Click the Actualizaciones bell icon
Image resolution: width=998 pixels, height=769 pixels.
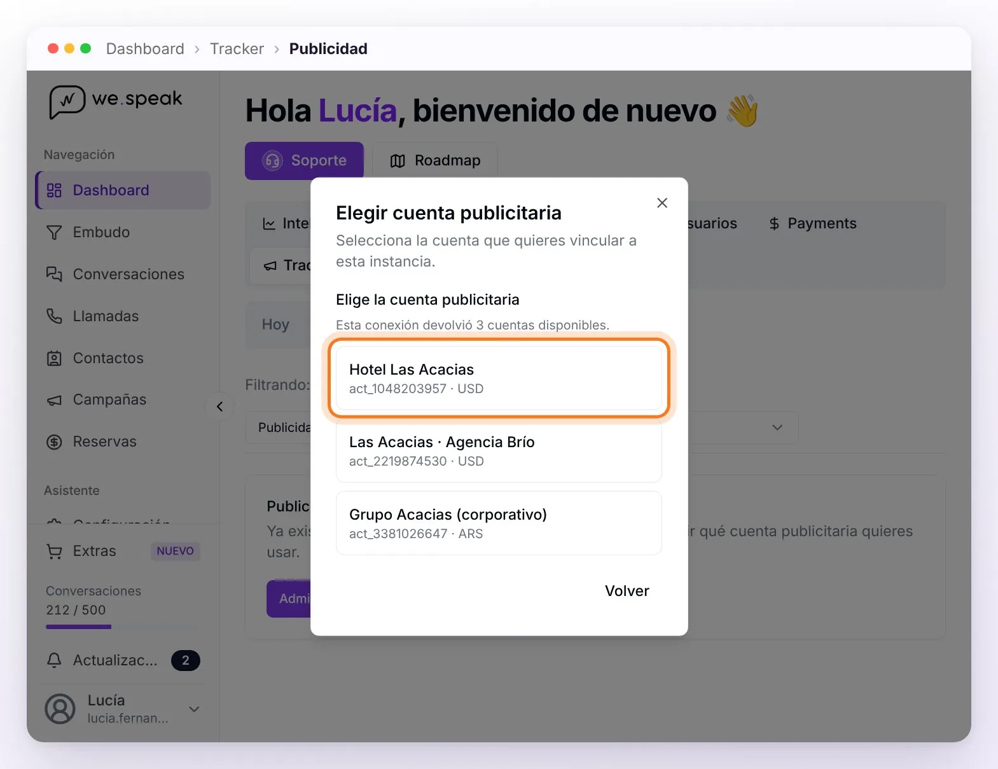point(54,660)
